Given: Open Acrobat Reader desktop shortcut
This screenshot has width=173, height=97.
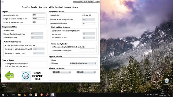Looking at the screenshot, I should [x=4, y=85].
